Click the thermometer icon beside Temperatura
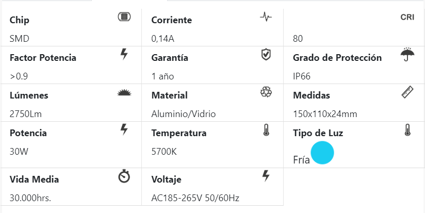 click(266, 129)
